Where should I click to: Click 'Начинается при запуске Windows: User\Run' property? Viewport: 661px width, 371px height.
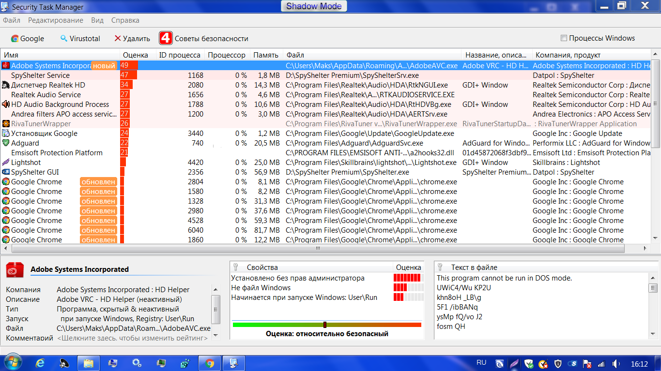304,297
